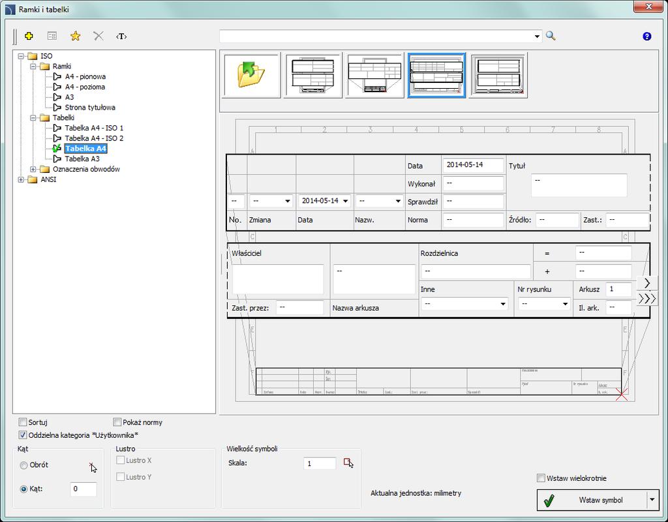The image size is (668, 522).
Task: Open the Inne dropdown
Action: pyautogui.click(x=503, y=304)
